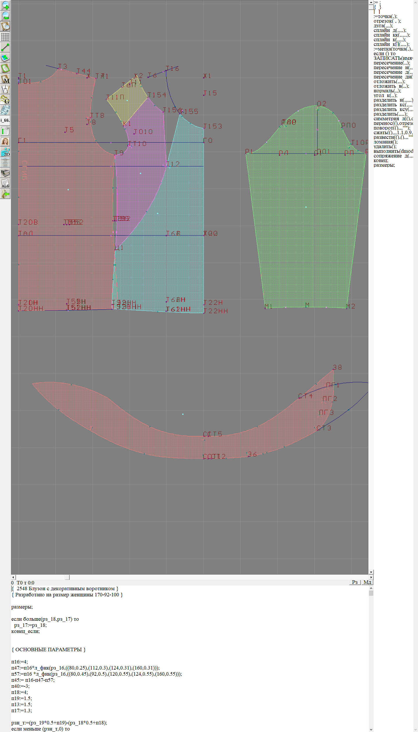Click the exit door arrow icon
The height and width of the screenshot is (732, 418).
(5, 194)
